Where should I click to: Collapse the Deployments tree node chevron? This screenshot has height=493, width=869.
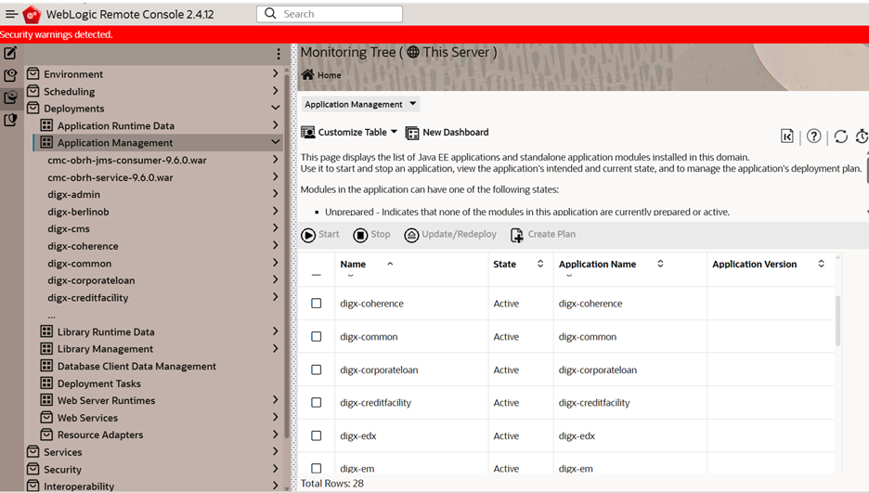276,108
